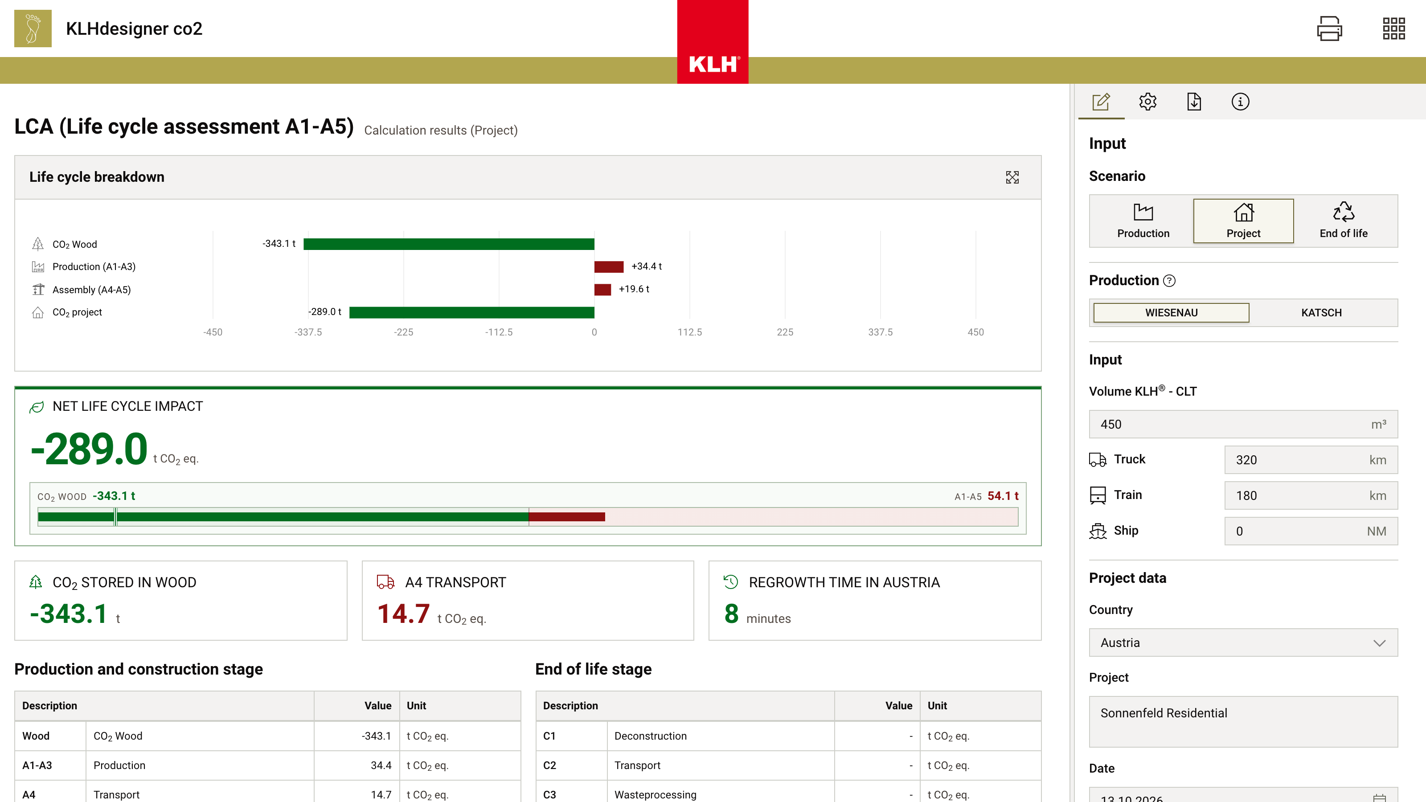Edit the Volume KLH CLT field

[x=1243, y=425]
